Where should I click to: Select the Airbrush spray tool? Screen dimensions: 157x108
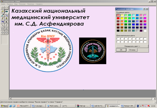point(3,22)
